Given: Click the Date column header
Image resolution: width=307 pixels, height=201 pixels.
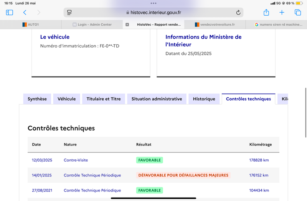Looking at the screenshot, I should coord(36,145).
